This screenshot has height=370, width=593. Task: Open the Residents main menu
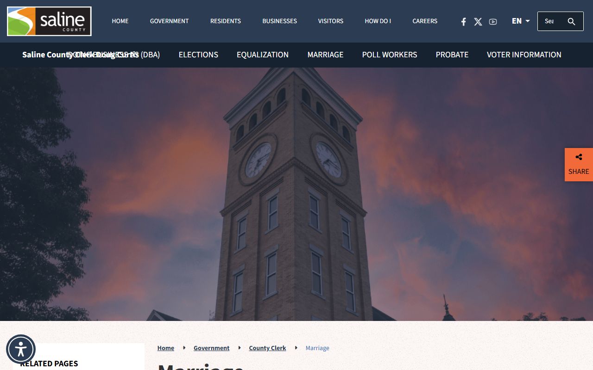click(x=226, y=21)
